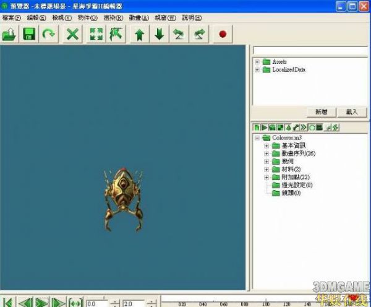Toggle the circle icon in model toolbar
The image size is (371, 307).
(312, 128)
